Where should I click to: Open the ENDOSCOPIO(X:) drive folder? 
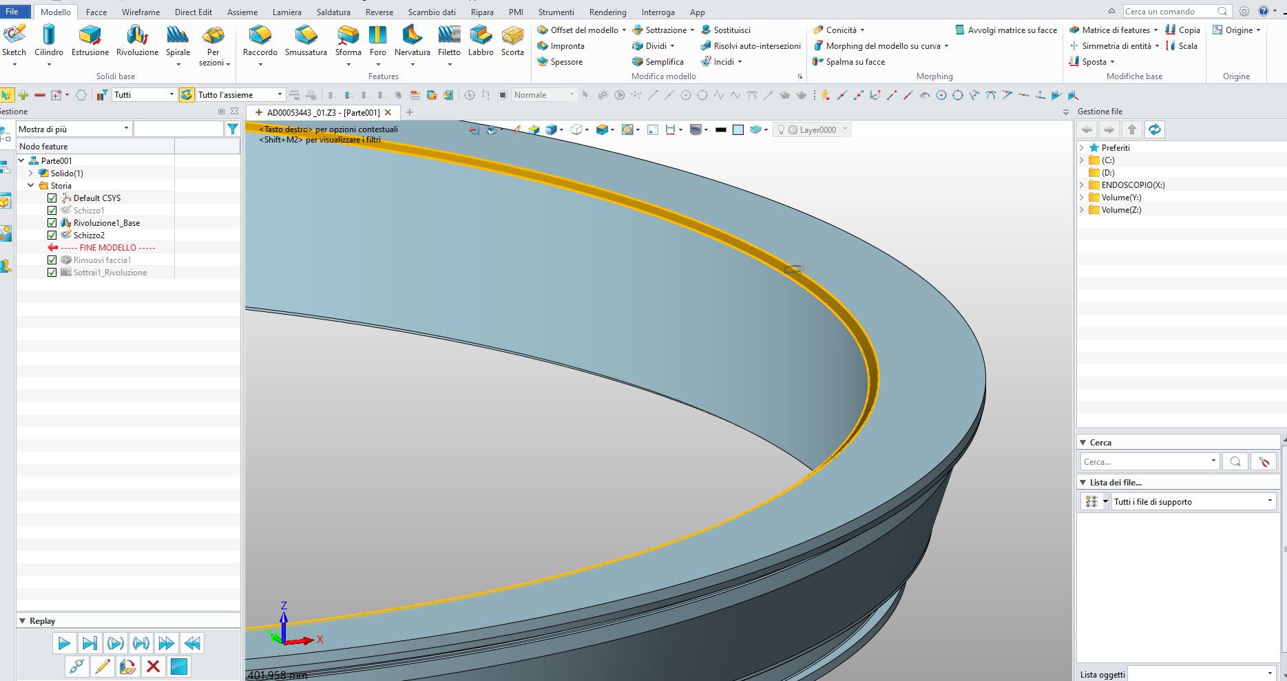pyautogui.click(x=1133, y=185)
